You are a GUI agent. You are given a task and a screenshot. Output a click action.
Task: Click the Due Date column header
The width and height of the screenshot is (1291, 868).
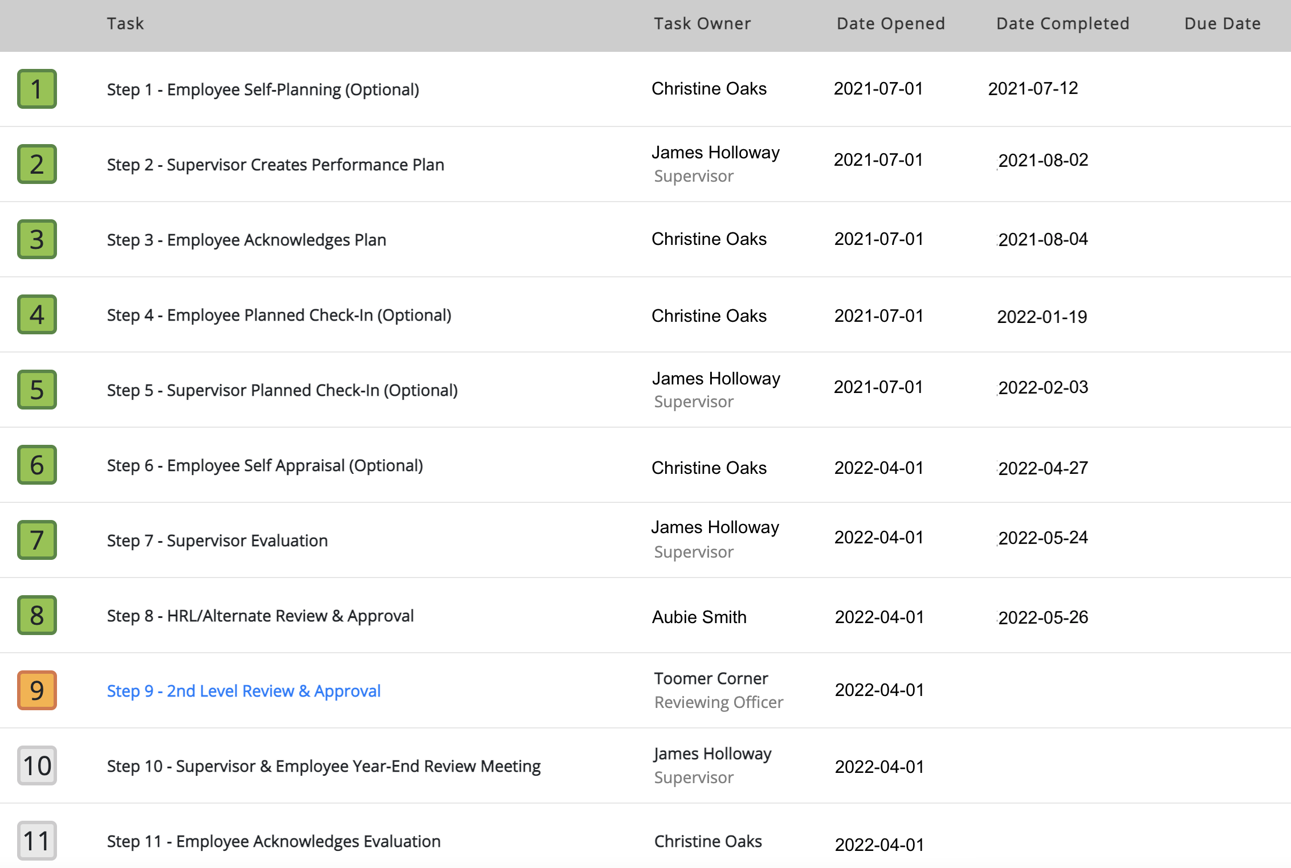click(1223, 23)
